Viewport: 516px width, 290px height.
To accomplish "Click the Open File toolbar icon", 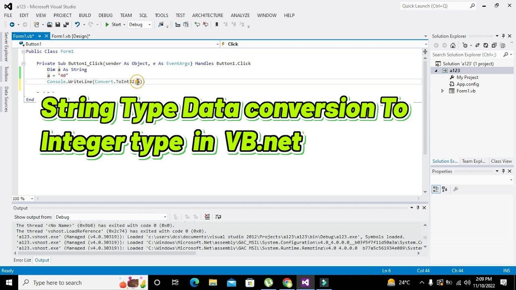I will pos(49,25).
